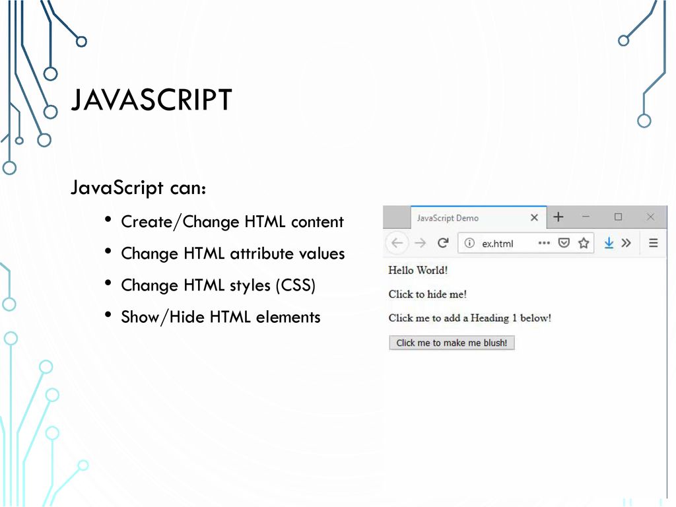Image resolution: width=676 pixels, height=507 pixels.
Task: Close the browser window
Action: (650, 217)
